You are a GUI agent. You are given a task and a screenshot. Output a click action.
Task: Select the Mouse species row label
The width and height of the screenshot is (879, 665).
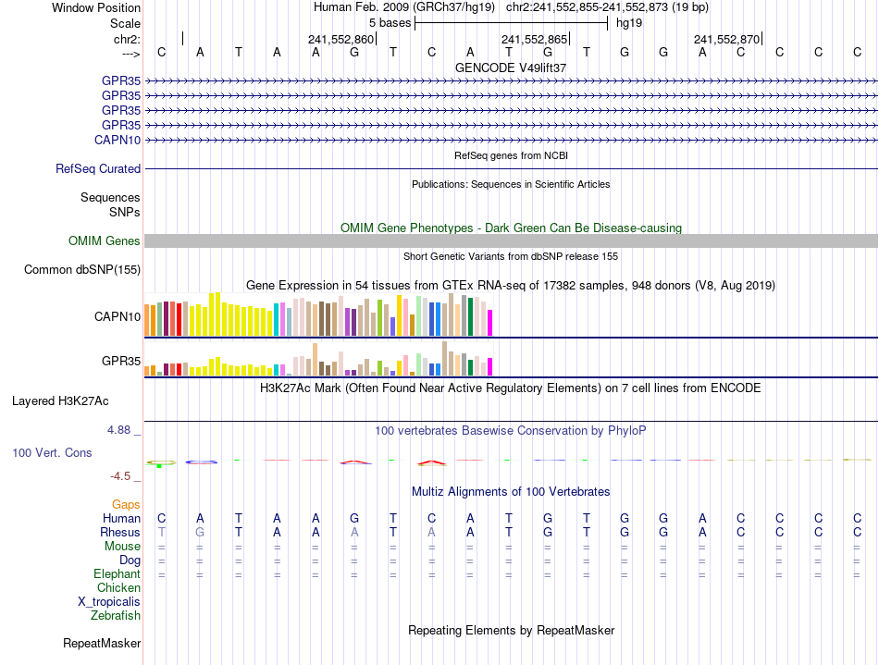click(x=122, y=547)
